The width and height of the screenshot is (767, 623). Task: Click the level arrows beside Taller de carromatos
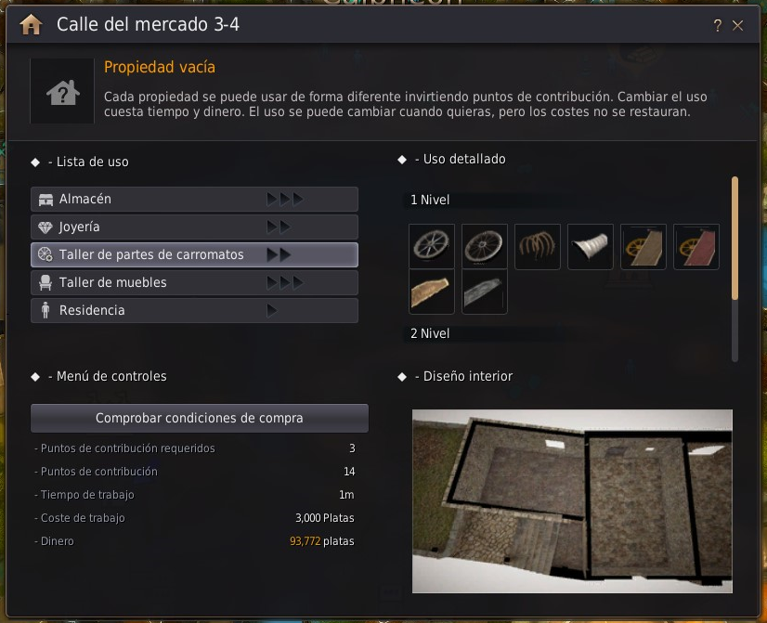point(279,254)
